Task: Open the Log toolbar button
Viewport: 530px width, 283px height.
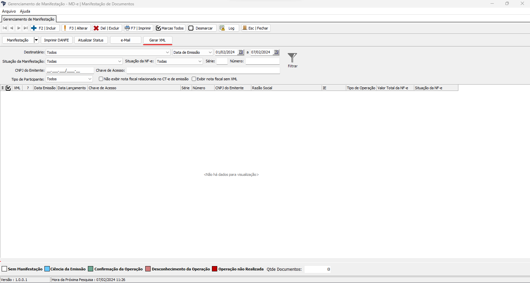Action: point(228,28)
